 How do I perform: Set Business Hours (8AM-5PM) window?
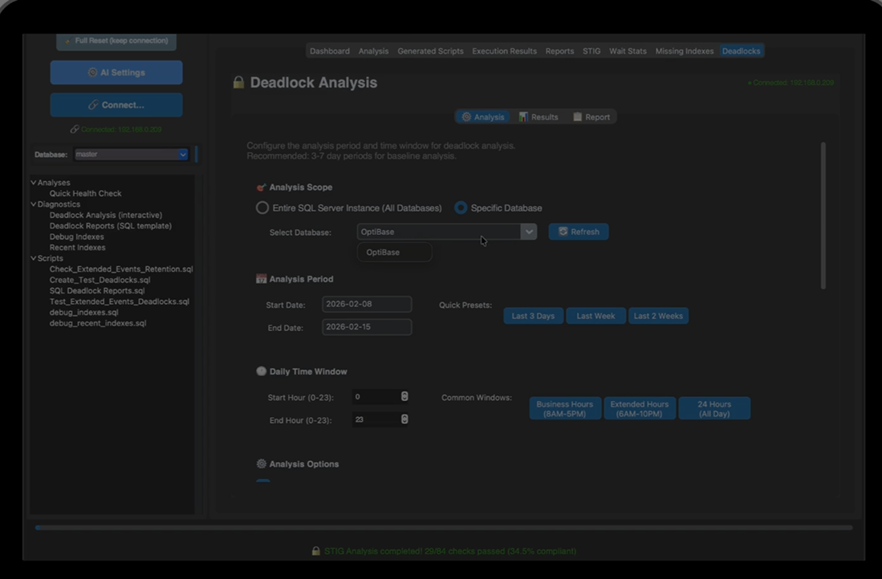[565, 409]
